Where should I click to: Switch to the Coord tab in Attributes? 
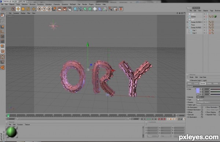coord(196,83)
